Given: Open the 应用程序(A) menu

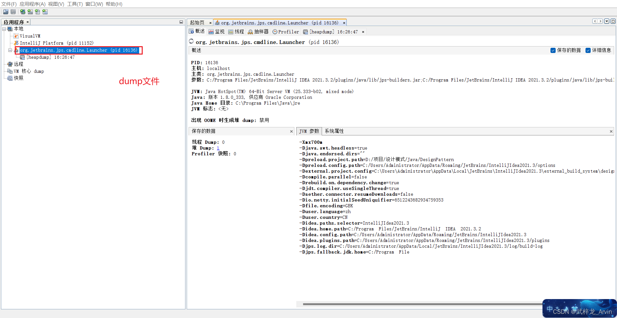Looking at the screenshot, I should point(32,4).
